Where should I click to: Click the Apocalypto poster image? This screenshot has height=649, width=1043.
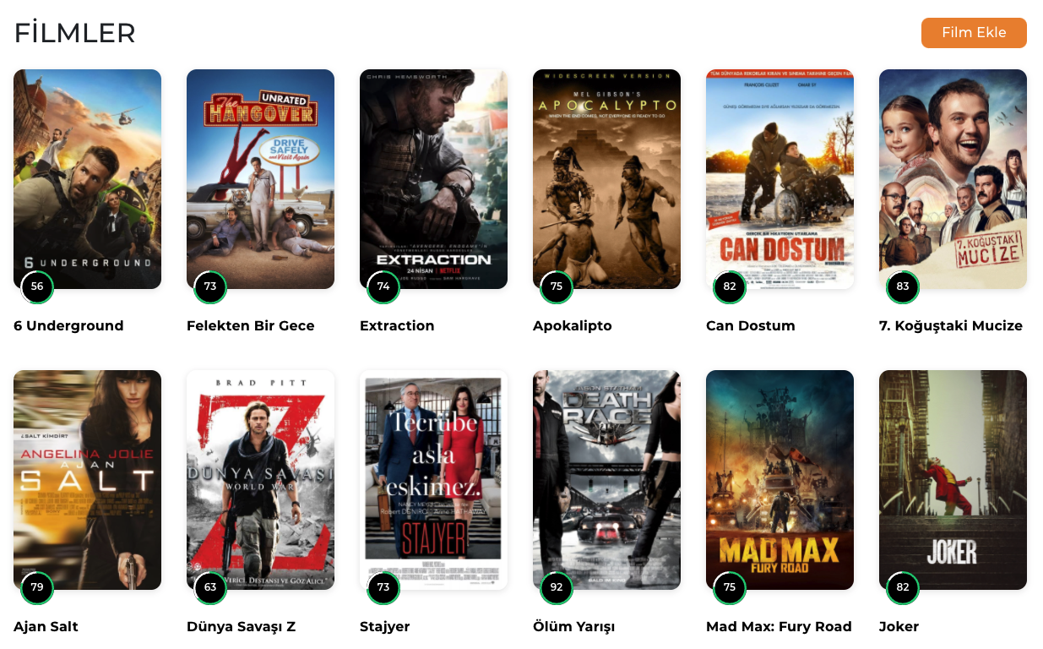(x=606, y=179)
